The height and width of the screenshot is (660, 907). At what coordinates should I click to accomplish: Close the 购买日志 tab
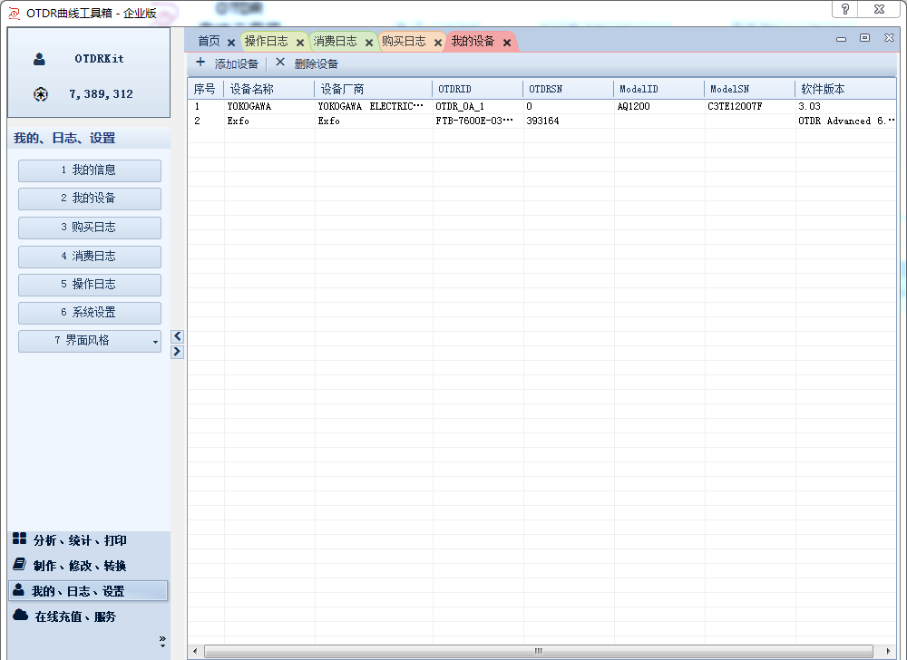click(438, 43)
